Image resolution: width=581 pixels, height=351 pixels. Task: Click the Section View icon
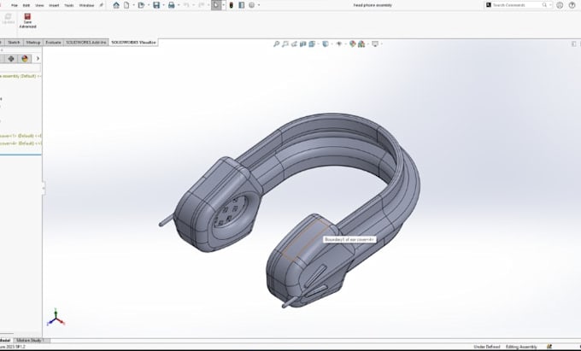coord(303,44)
